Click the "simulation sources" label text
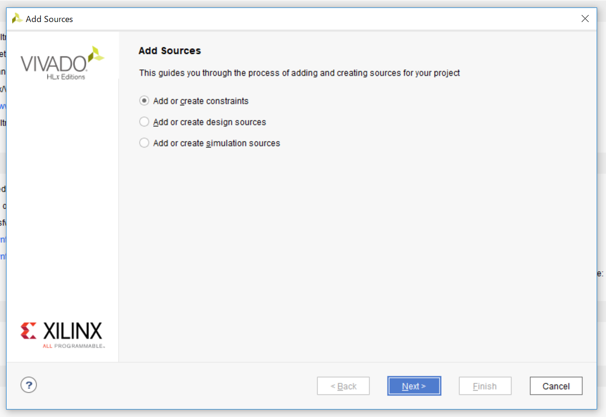This screenshot has height=417, width=606. (243, 143)
